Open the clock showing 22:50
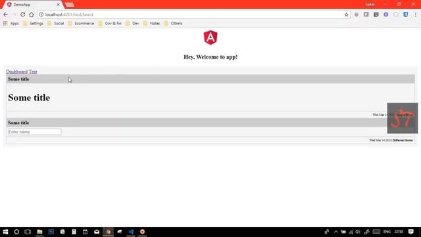 (x=399, y=232)
